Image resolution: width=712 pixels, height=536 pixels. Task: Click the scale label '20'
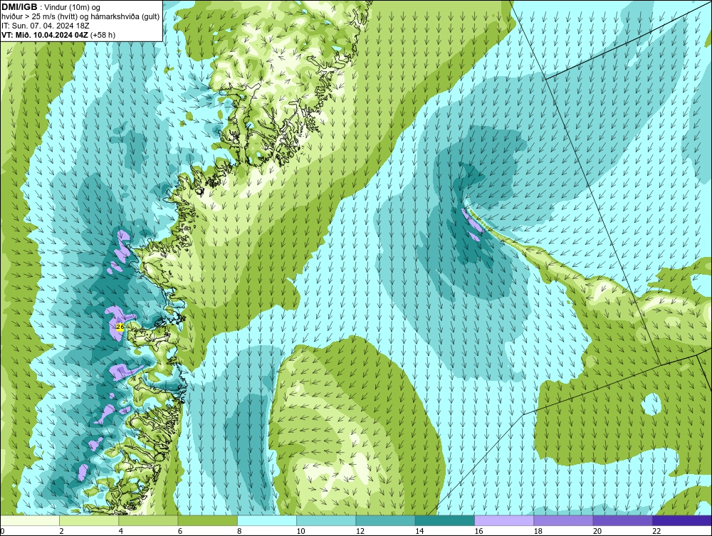click(597, 532)
